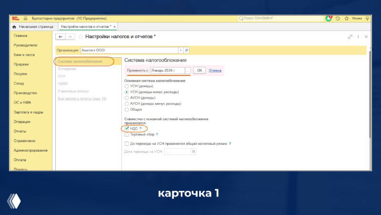This screenshot has height=215, width=381.
Task: Open the Операции section
Action: pos(22,122)
